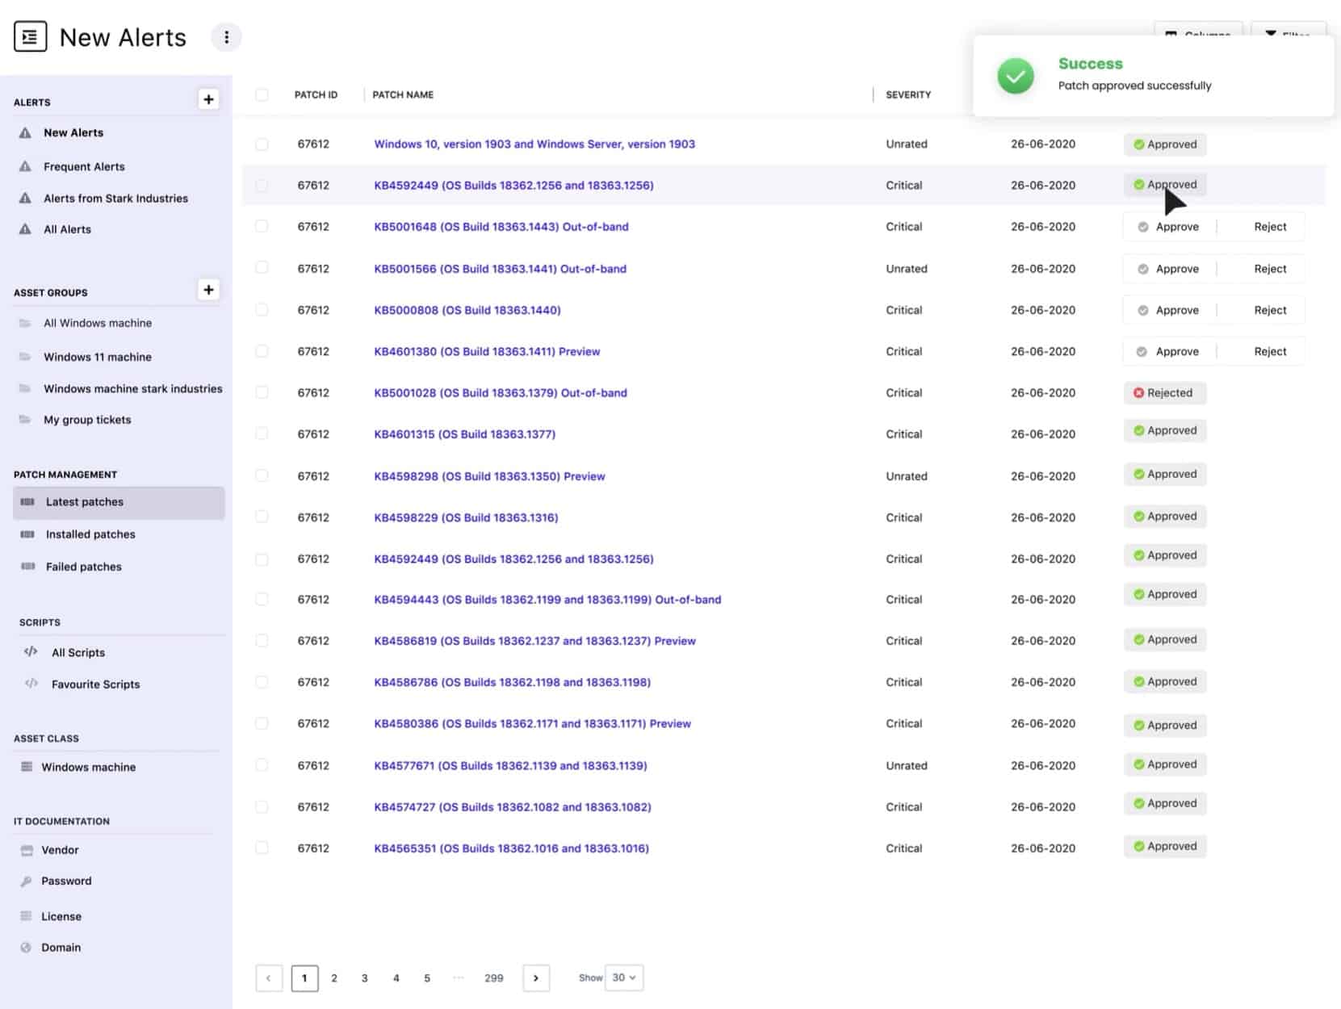
Task: Check the box for Windows 10 version 1903 row
Action: click(262, 144)
